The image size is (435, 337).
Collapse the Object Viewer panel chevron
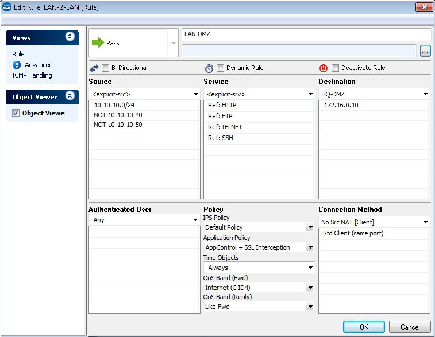pyautogui.click(x=70, y=96)
